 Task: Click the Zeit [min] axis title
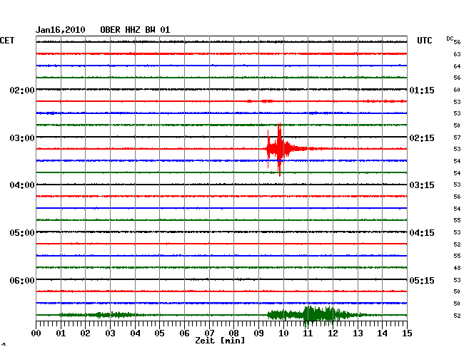[220, 341]
